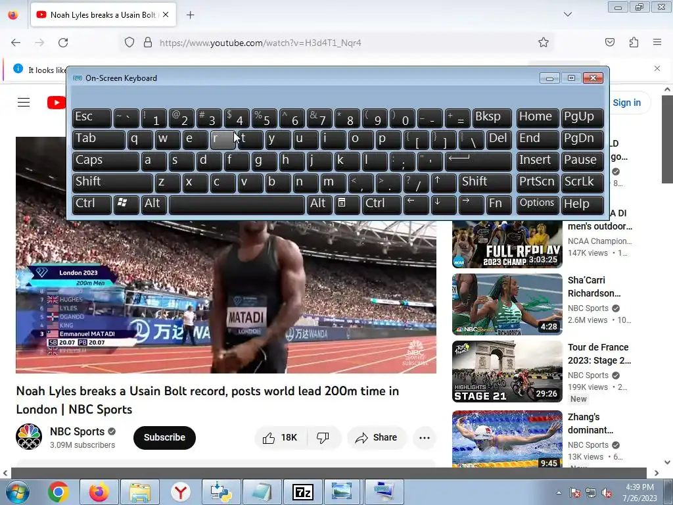Sign in to YouTube
The image size is (673, 505).
pyautogui.click(x=626, y=103)
